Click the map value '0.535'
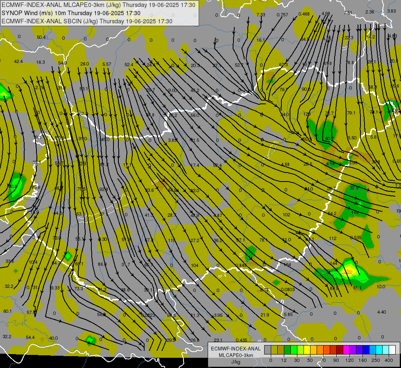 tap(356, 238)
